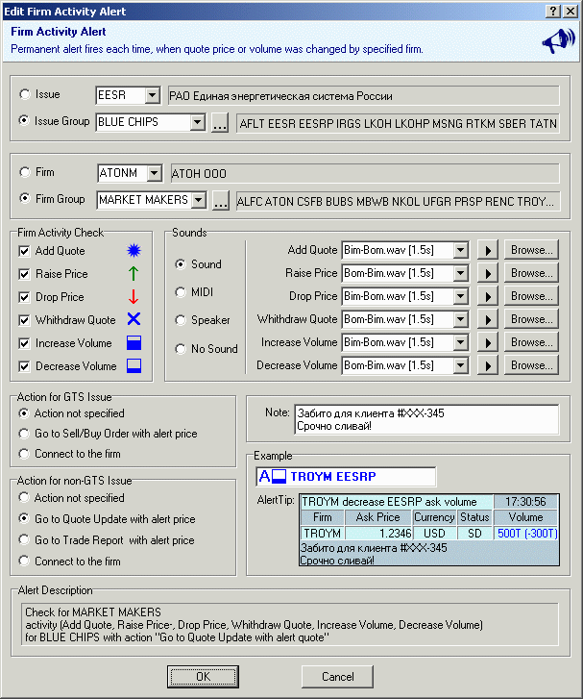Expand the Issue Group BLUE CHIPS dropdown

[x=197, y=123]
